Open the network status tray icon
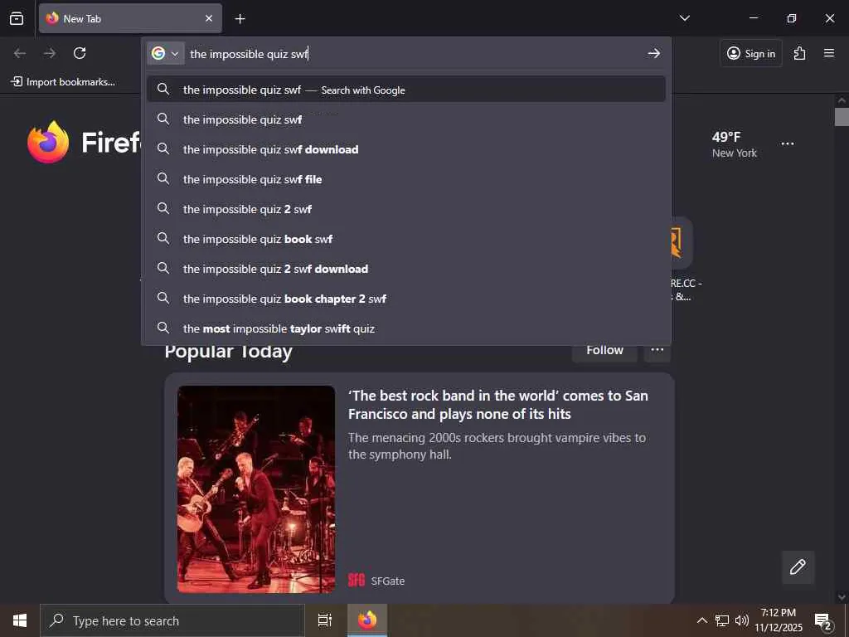 pos(722,620)
